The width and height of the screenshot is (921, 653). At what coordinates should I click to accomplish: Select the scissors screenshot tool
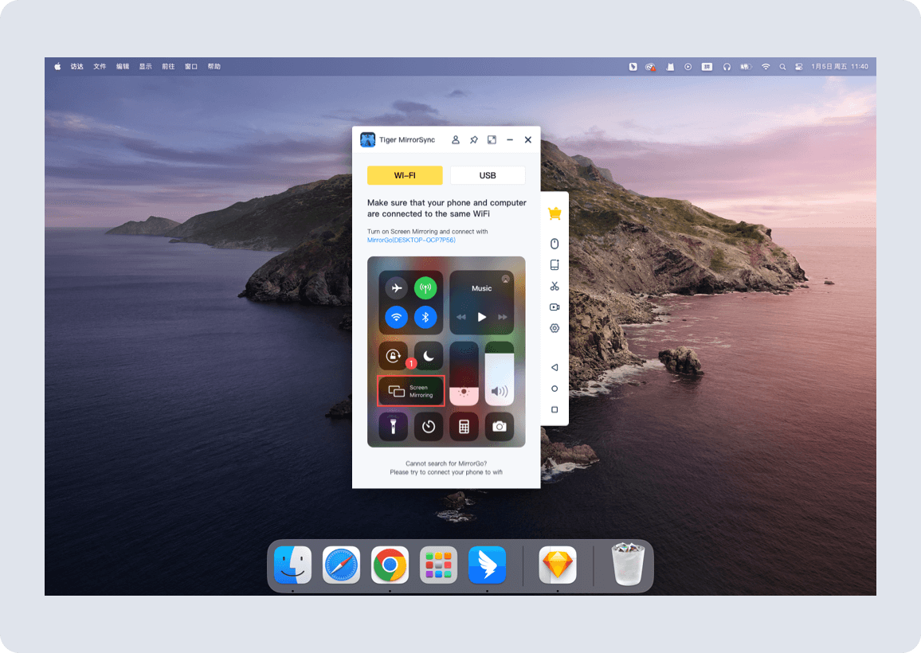click(555, 286)
